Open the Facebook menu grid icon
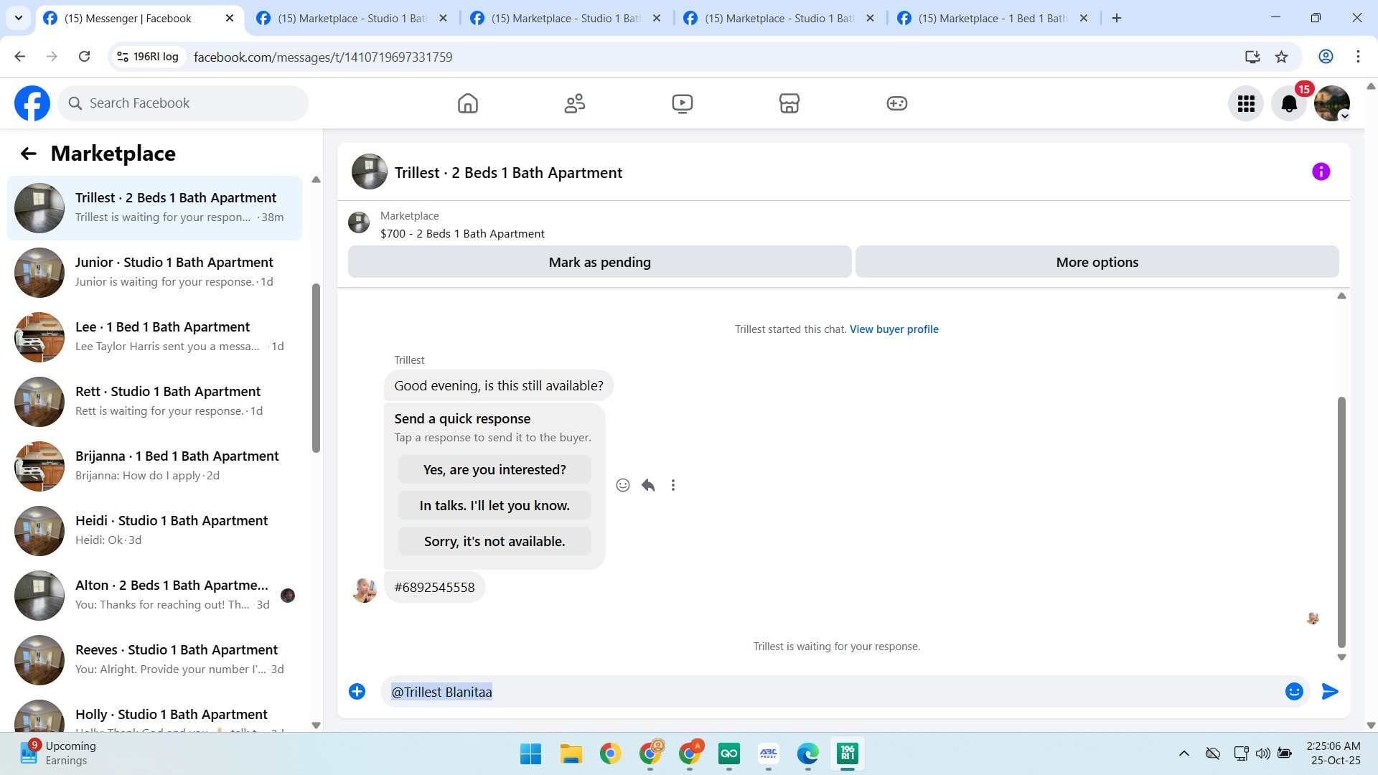The width and height of the screenshot is (1378, 775). pyautogui.click(x=1246, y=104)
